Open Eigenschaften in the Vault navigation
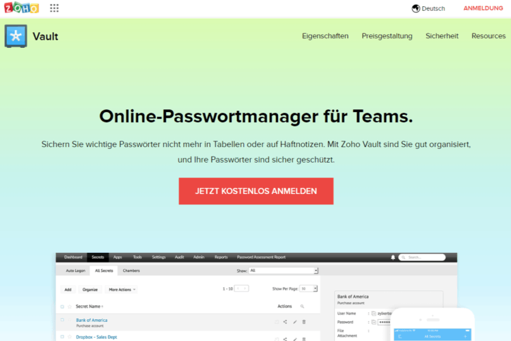The image size is (511, 341). click(x=325, y=36)
